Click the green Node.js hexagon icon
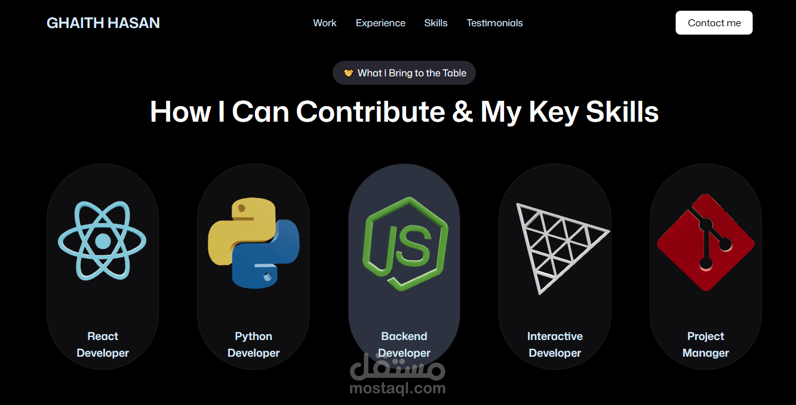This screenshot has height=405, width=796. click(405, 243)
